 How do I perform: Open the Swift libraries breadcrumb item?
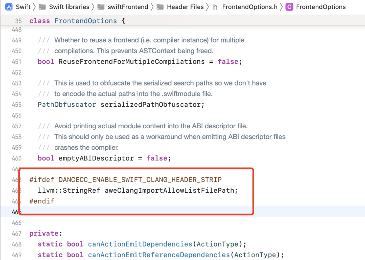[x=69, y=7]
